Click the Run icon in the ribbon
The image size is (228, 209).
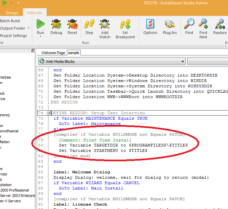(x=40, y=24)
